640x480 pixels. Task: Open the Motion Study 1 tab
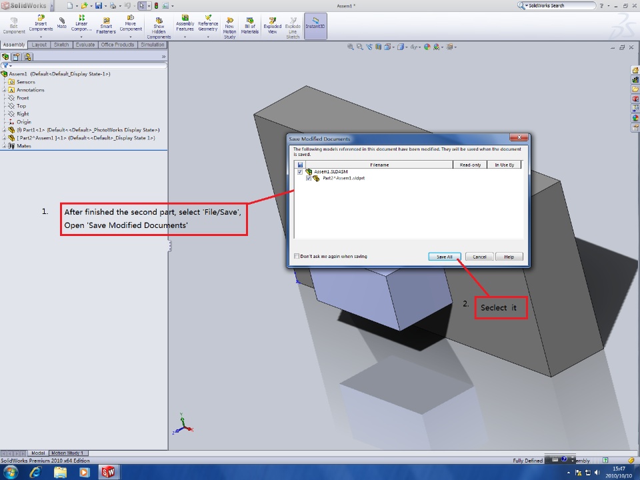pos(67,453)
